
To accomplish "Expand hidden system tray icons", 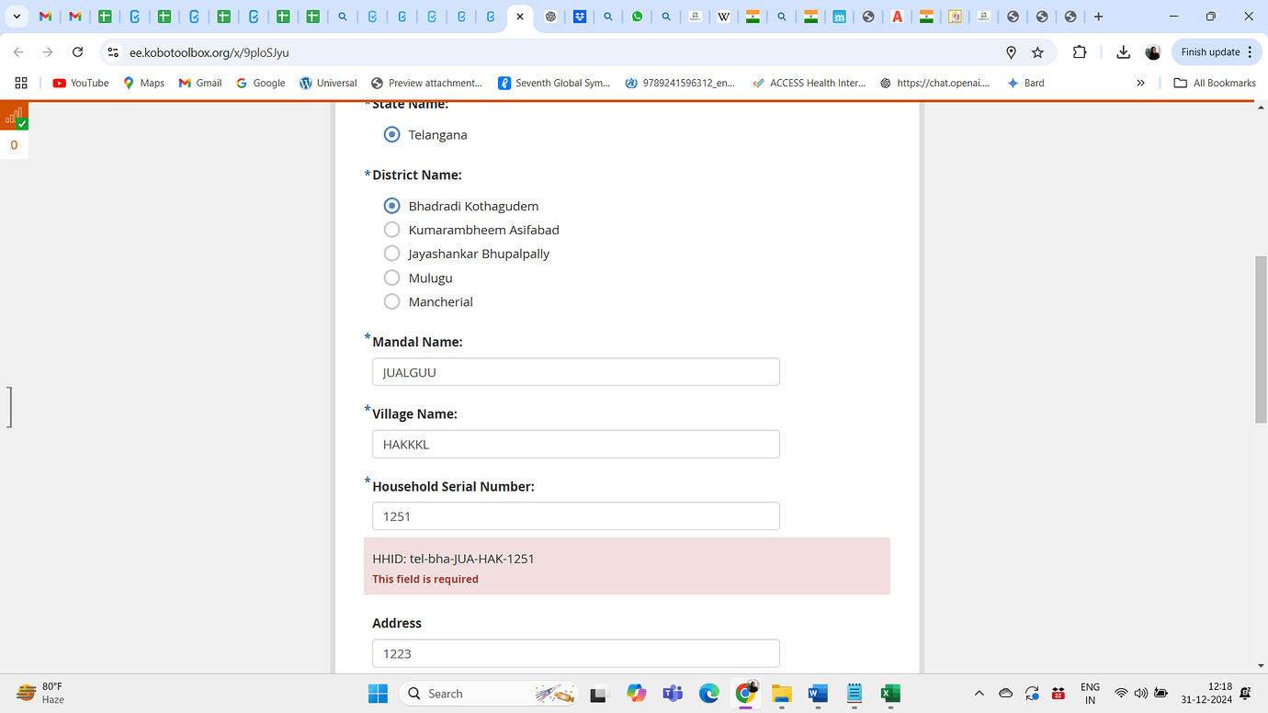I will 979,694.
